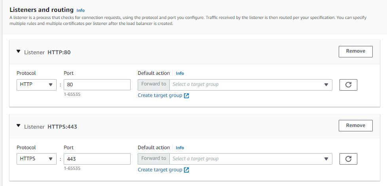Refresh target groups for HTTP:80 listener
The width and height of the screenshot is (387, 186).
348,85
